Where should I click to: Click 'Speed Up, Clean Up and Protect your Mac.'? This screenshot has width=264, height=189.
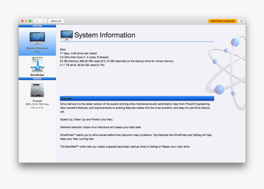[87, 119]
